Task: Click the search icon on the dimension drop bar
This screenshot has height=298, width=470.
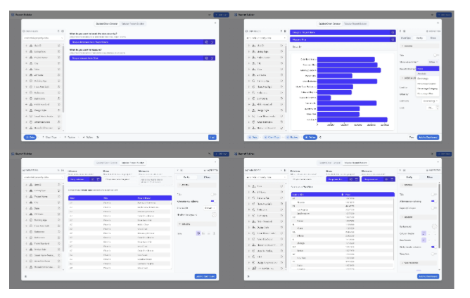Action: [x=206, y=42]
